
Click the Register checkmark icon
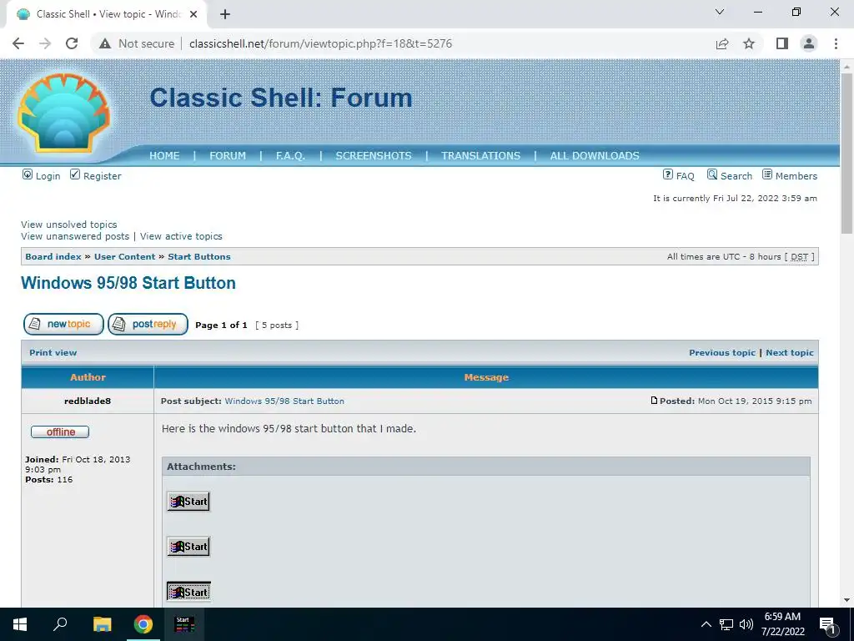coord(75,174)
